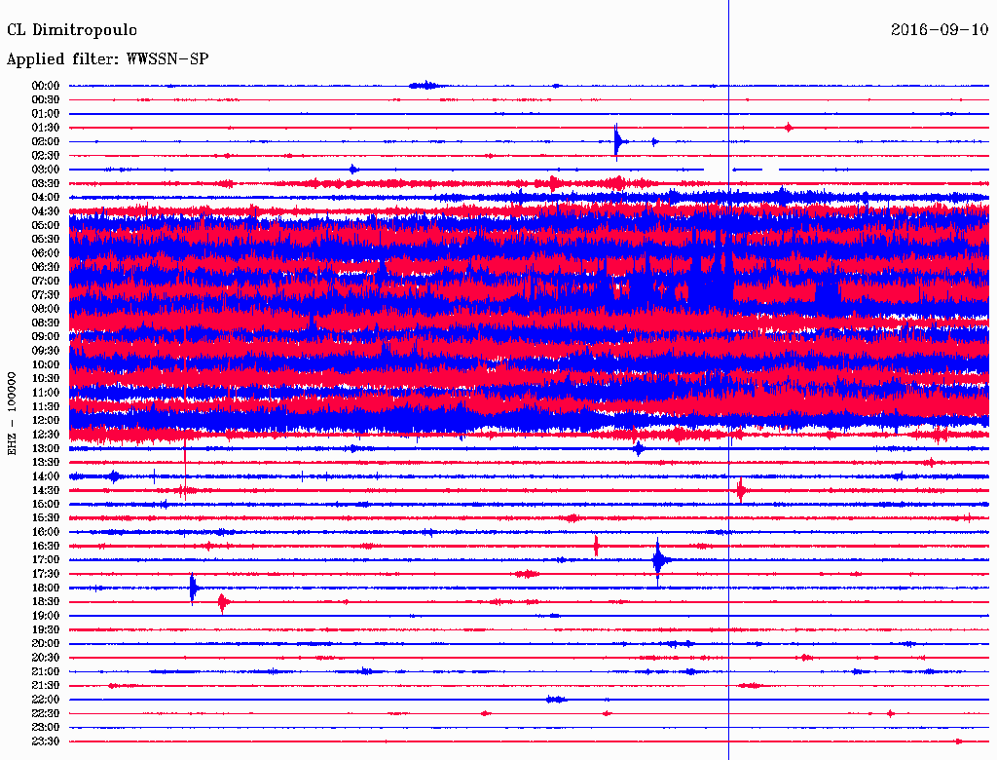Select the 04:00 time label

point(46,198)
